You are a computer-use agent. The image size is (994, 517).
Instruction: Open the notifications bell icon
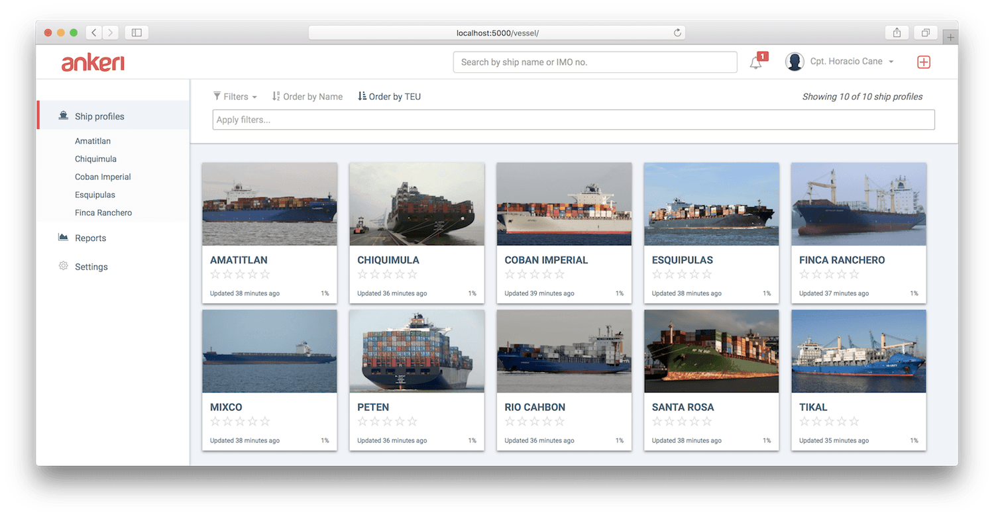click(755, 63)
